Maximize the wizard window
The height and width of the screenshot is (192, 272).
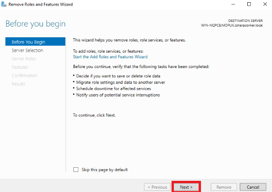pyautogui.click(x=249, y=4)
